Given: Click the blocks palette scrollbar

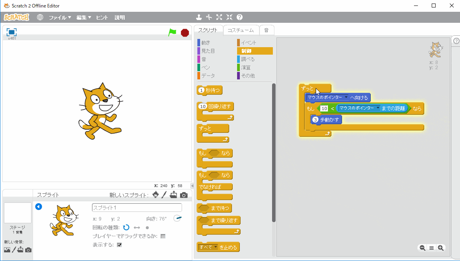Looking at the screenshot, I should point(274,153).
